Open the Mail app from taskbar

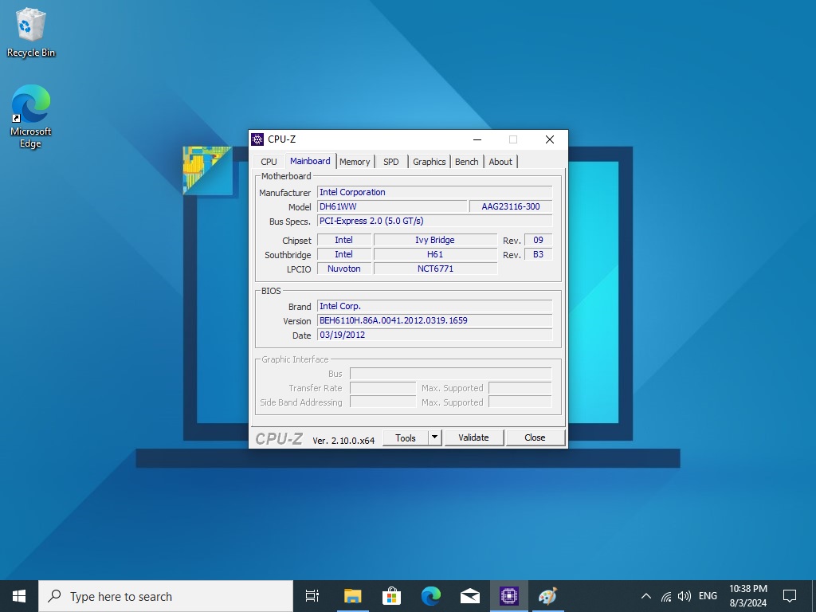[470, 596]
